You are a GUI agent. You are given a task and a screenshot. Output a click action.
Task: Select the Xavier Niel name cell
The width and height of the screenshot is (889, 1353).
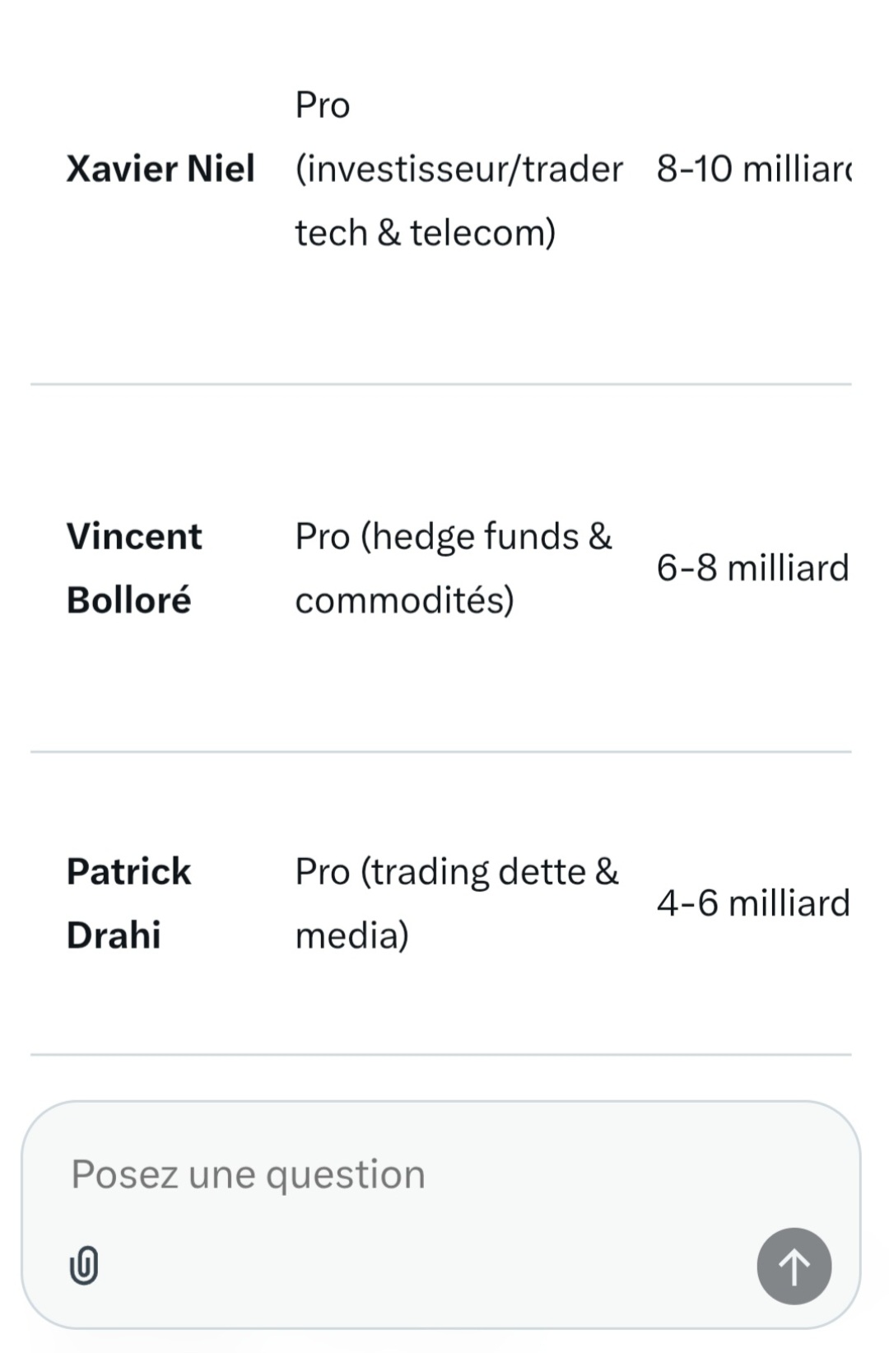161,169
